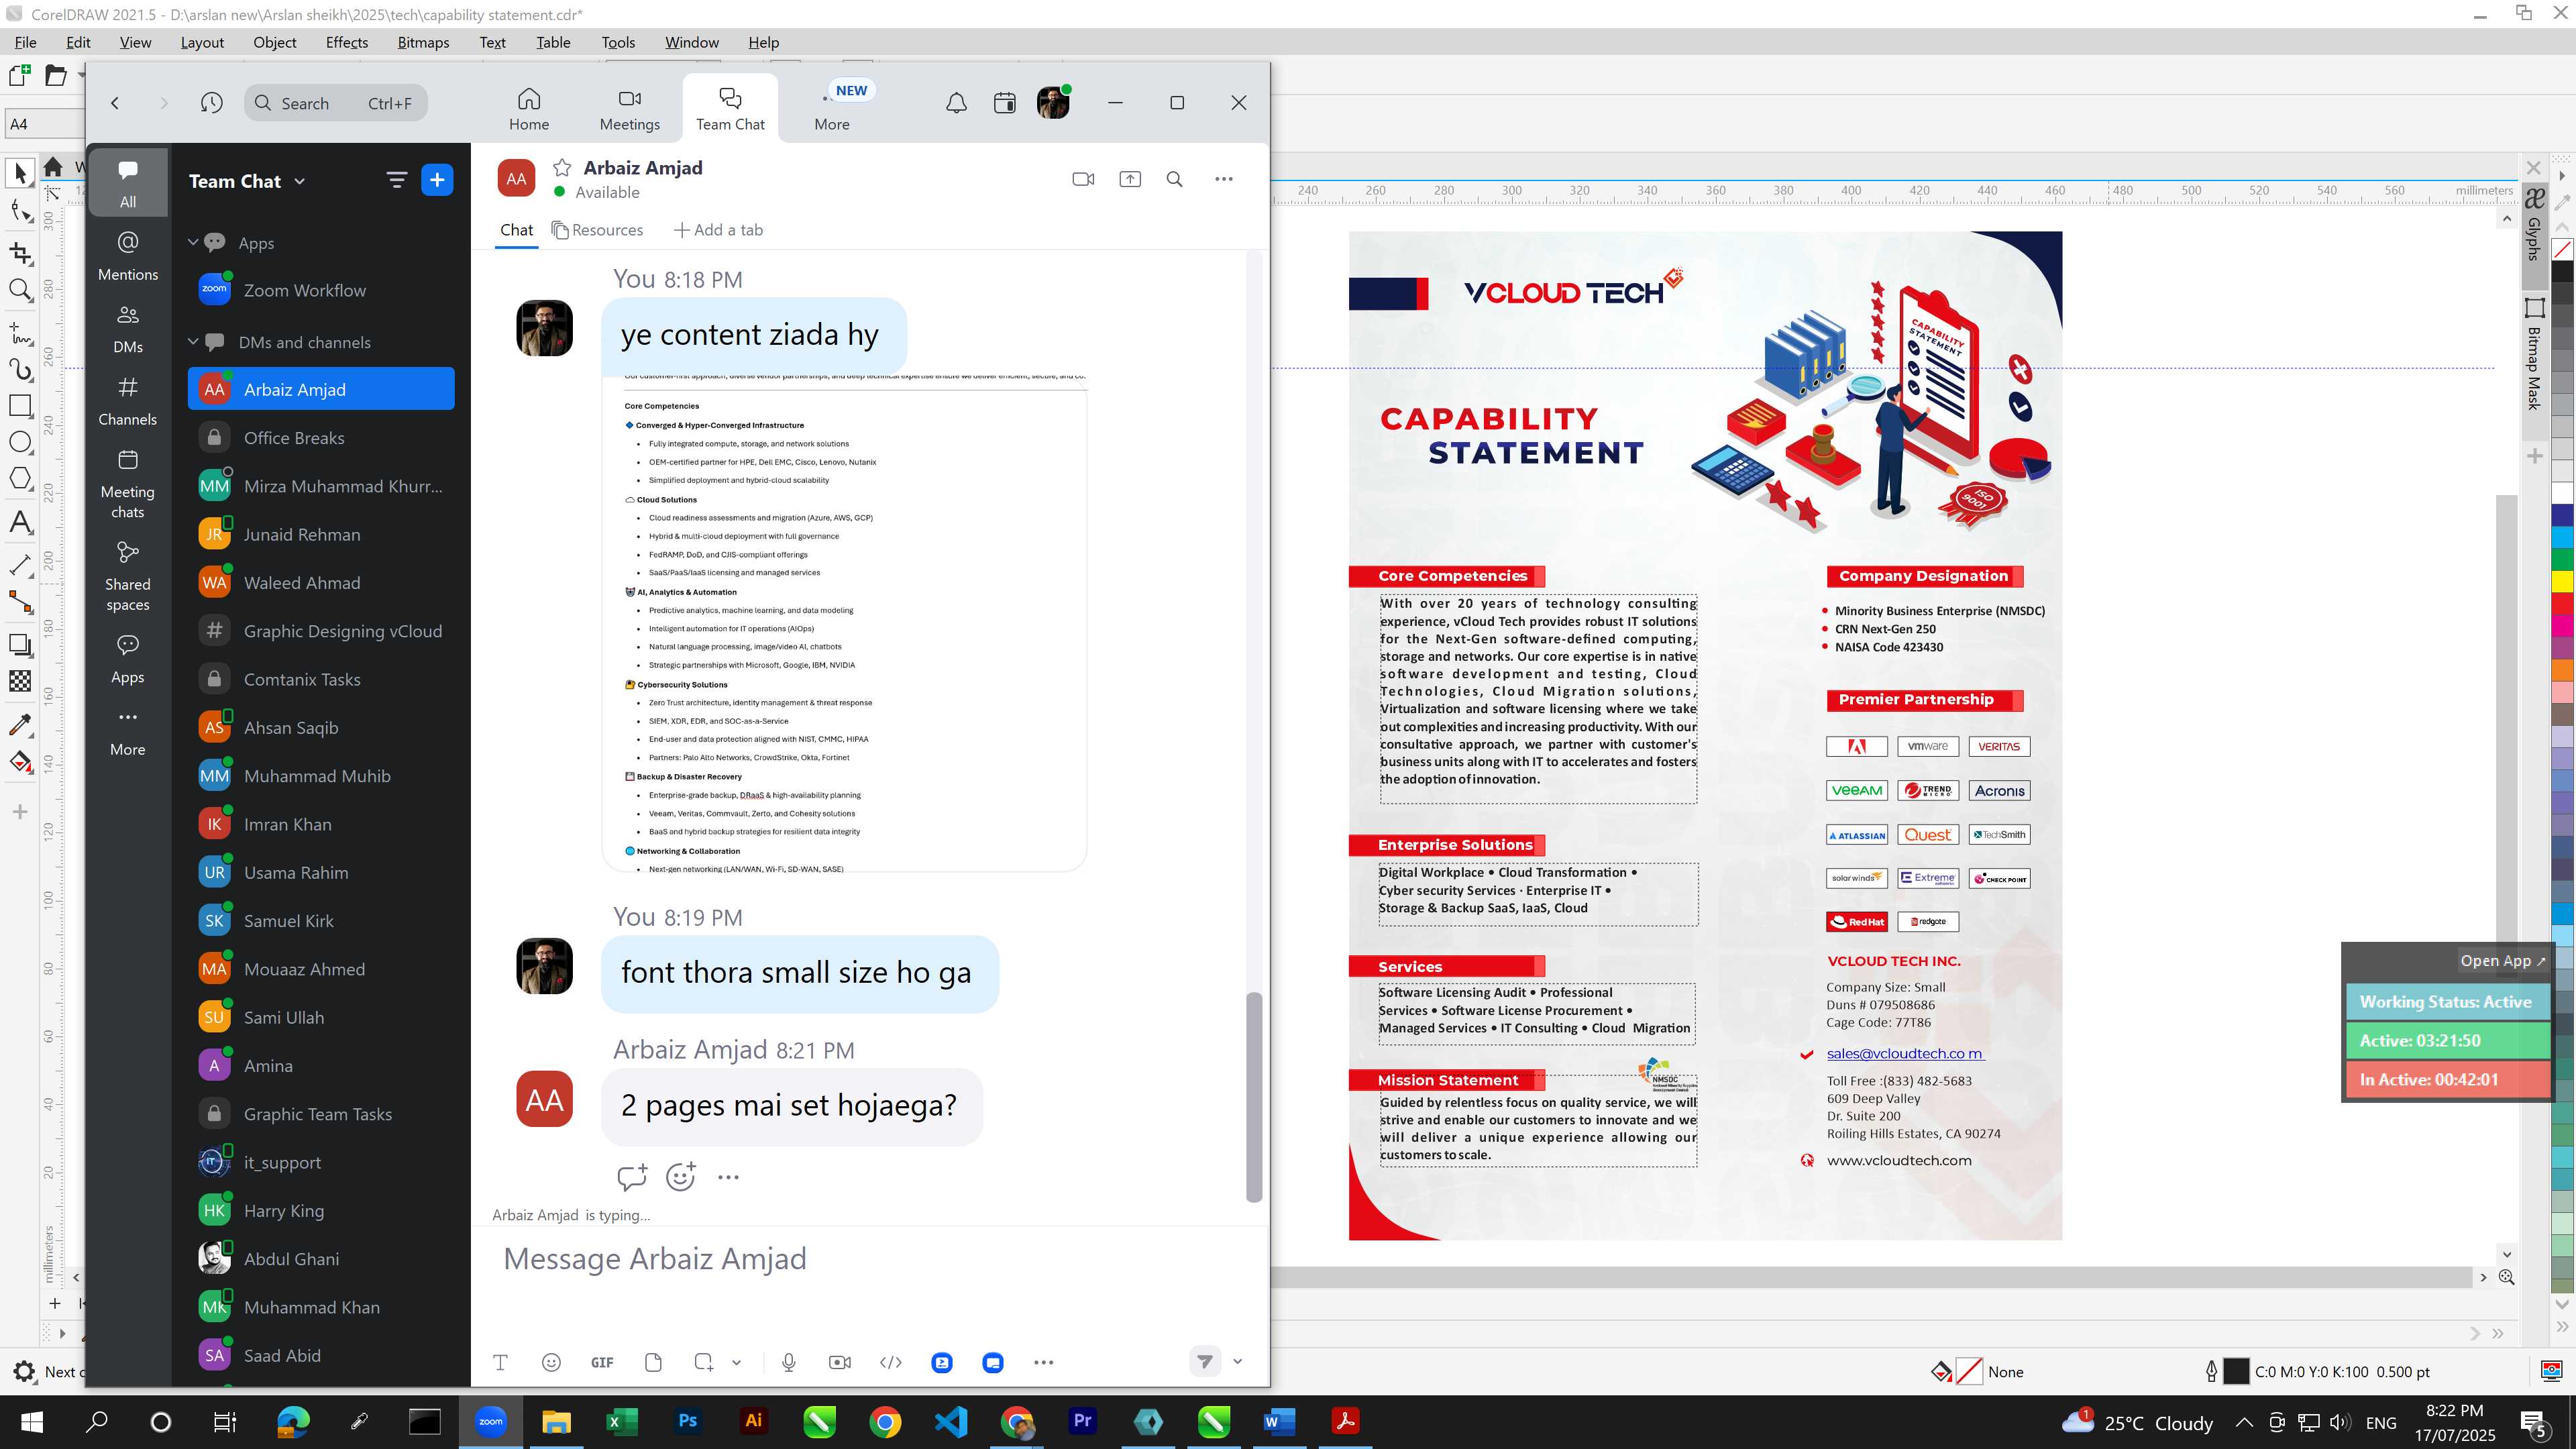Open the screenshot options dropdown arrow

click(x=737, y=1362)
